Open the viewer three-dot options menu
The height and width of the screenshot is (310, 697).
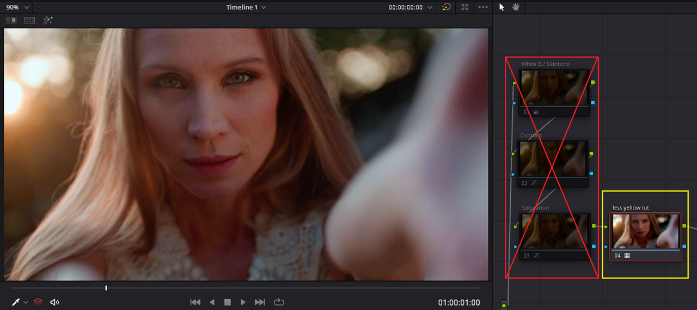(x=483, y=7)
